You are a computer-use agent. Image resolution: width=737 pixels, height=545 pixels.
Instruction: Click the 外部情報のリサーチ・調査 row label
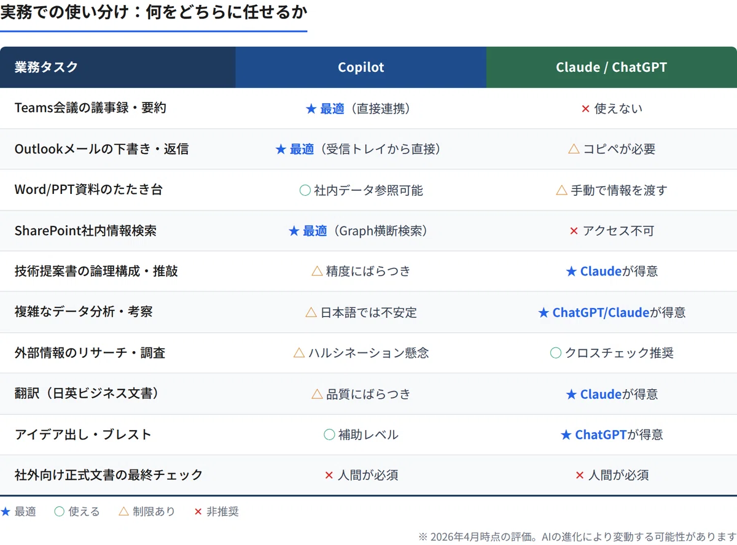(90, 353)
